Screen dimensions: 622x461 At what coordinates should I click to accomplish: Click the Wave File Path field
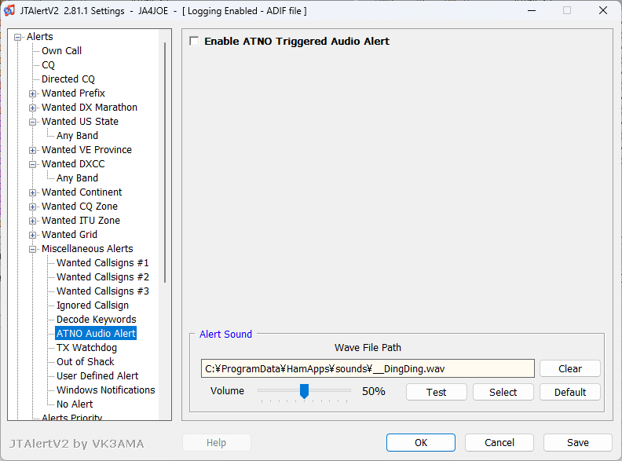(368, 368)
